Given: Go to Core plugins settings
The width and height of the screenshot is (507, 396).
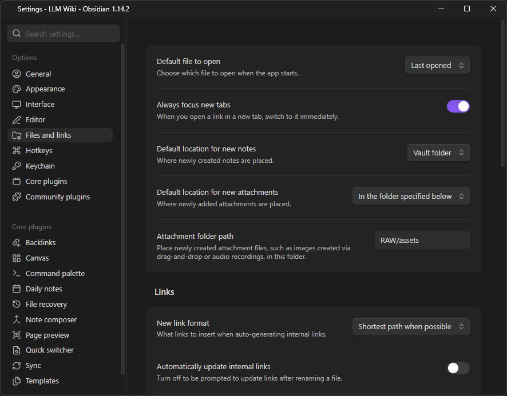Looking at the screenshot, I should (60, 182).
